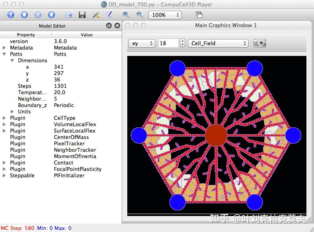Open the 100% zoom level dropdown
314x232 pixels.
(165, 15)
